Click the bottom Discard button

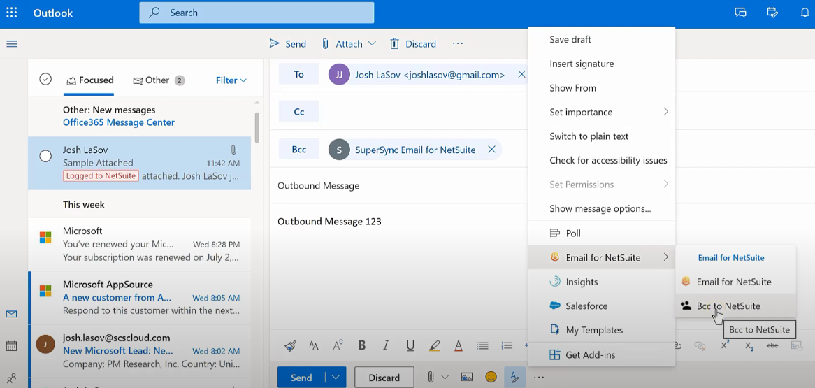[384, 378]
